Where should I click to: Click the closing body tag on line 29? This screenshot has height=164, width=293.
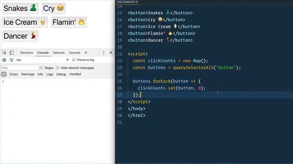(136, 108)
